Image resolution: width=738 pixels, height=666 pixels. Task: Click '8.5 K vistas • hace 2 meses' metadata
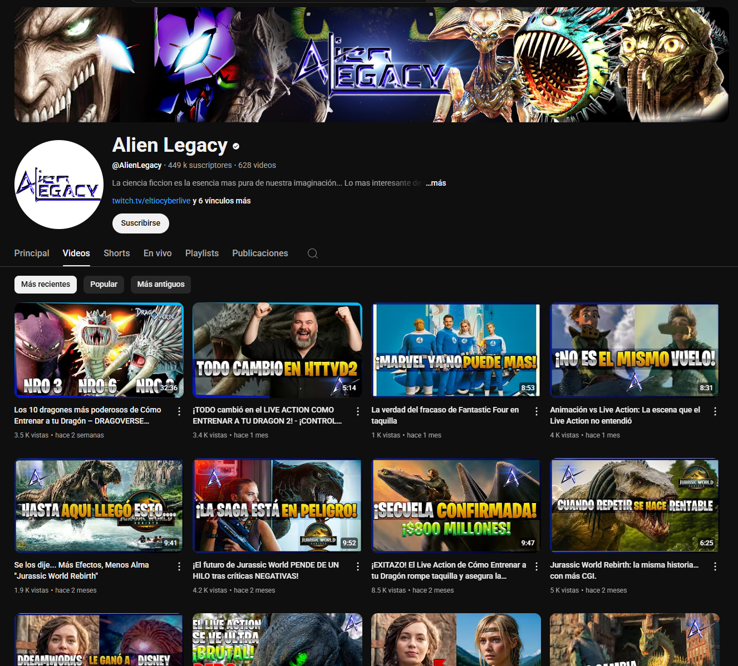point(412,590)
